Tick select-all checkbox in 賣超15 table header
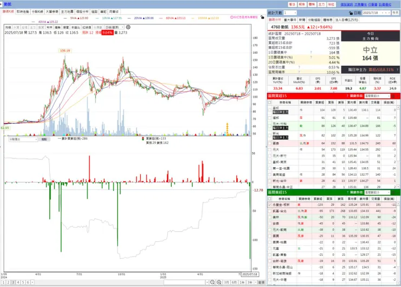This screenshot has width=401, height=287. pyautogui.click(x=269, y=199)
